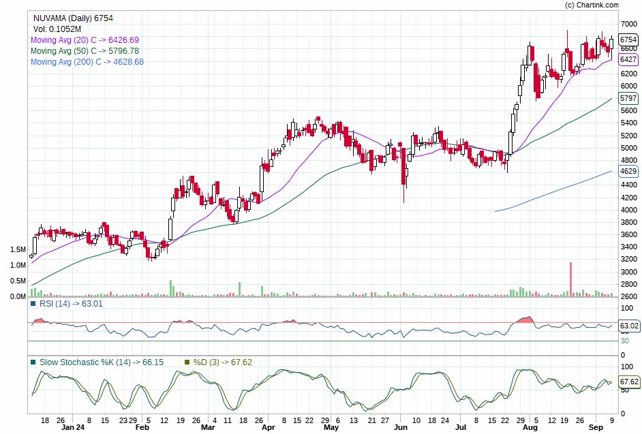Click Moving Avg (20) legend text
Screen dimensions: 642x434
point(85,40)
